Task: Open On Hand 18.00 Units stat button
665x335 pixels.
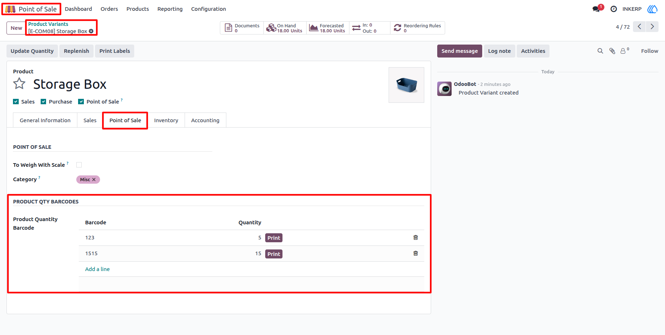Action: (285, 28)
